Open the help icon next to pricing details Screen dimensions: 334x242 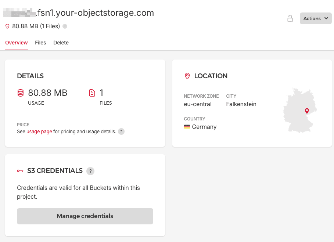point(121,131)
